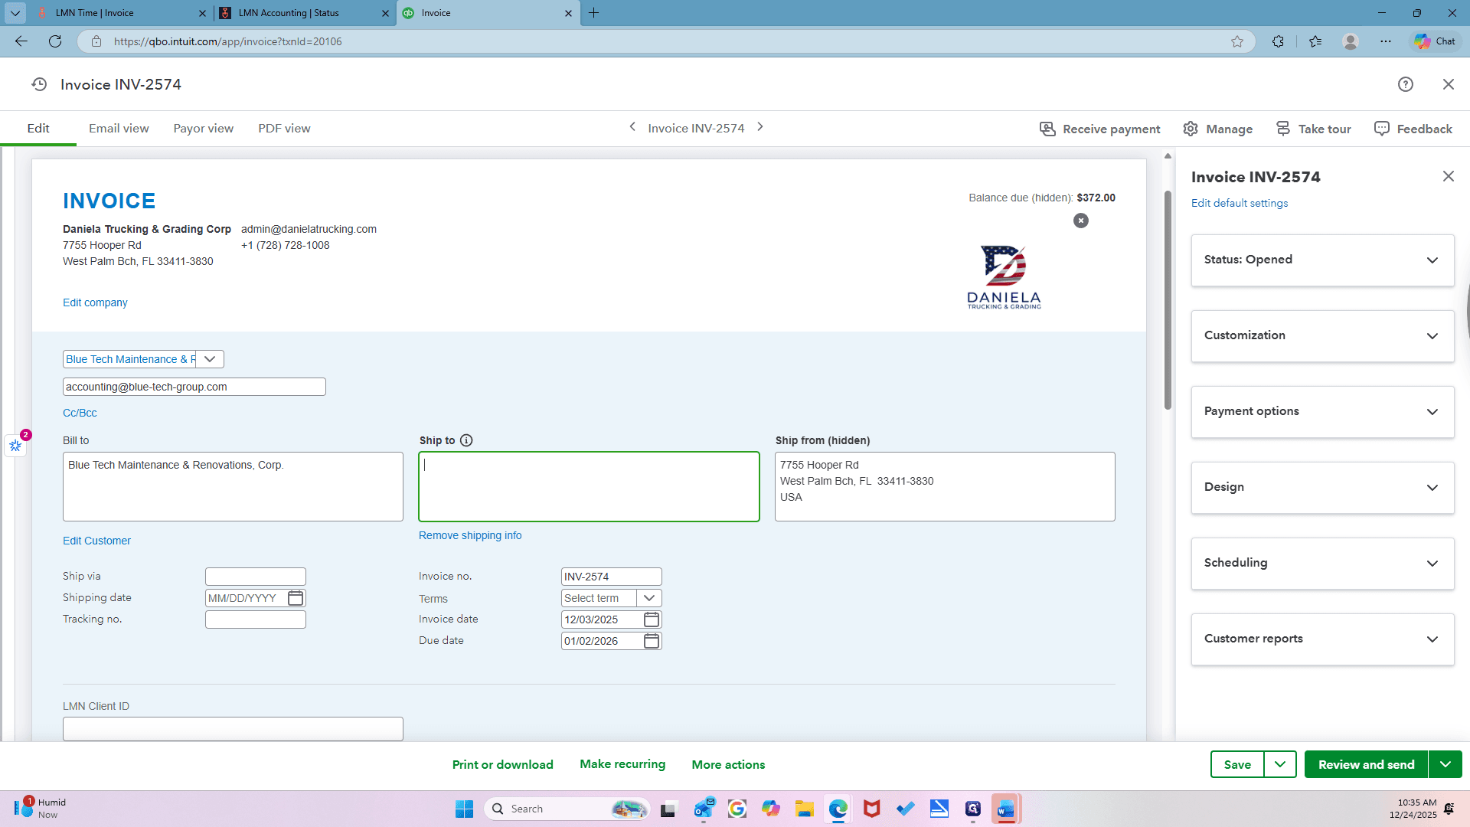Image resolution: width=1470 pixels, height=827 pixels.
Task: Expand the Status: Opened section
Action: (x=1322, y=260)
